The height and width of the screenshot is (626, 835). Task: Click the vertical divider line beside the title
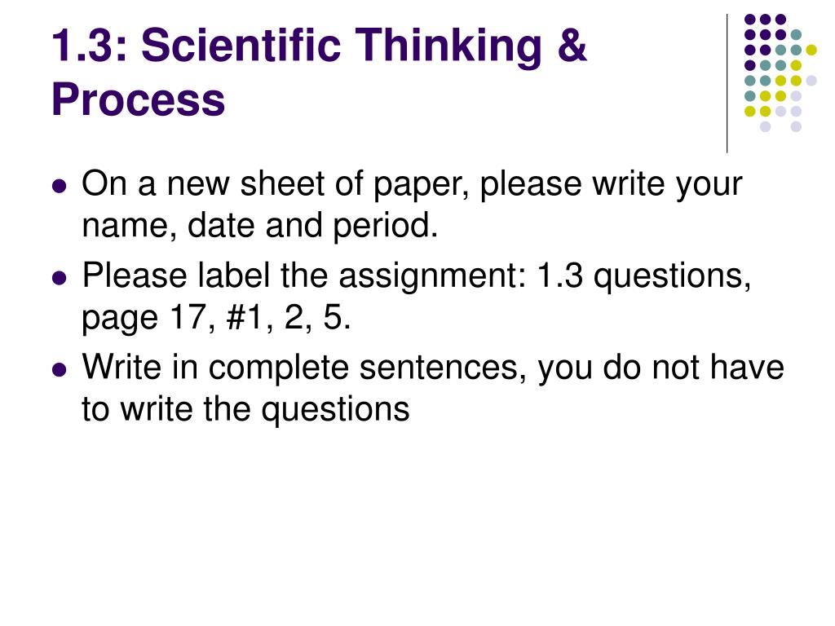coord(727,84)
